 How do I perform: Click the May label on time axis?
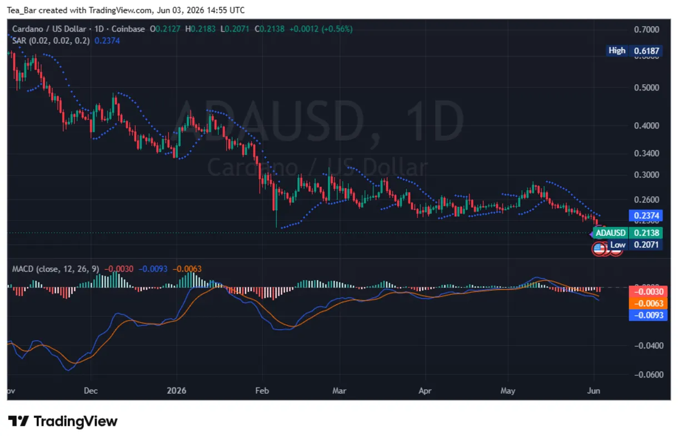click(508, 391)
